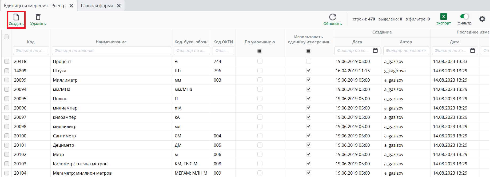Image resolution: width=490 pixels, height=177 pixels.
Task: Open calendar picker in creation date filter
Action: (x=375, y=50)
